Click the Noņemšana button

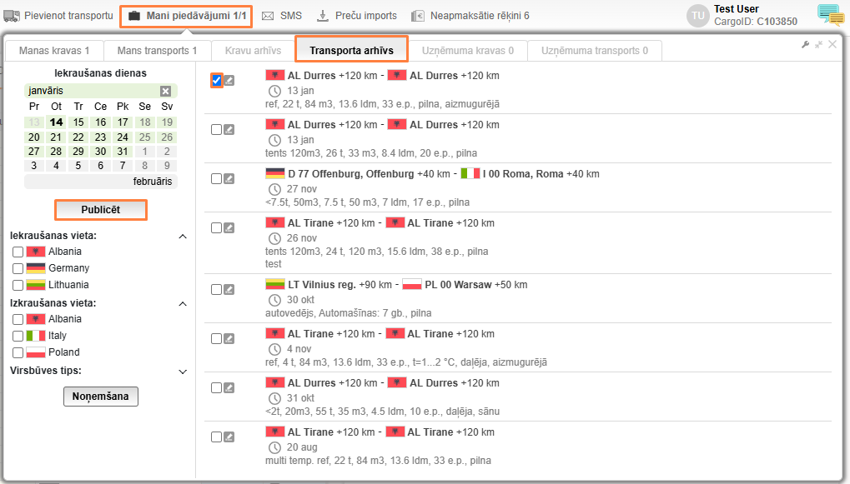tap(100, 397)
